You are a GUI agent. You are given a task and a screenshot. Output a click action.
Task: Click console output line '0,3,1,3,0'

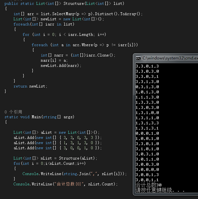(x=147, y=87)
